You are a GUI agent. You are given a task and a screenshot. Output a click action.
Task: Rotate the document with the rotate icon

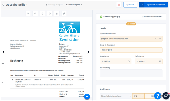coord(42,13)
